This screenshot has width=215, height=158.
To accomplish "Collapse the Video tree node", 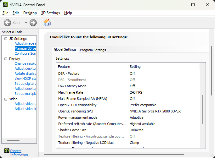I will 6,99.
